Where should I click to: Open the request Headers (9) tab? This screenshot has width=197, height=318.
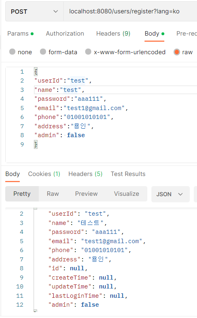pos(113,34)
